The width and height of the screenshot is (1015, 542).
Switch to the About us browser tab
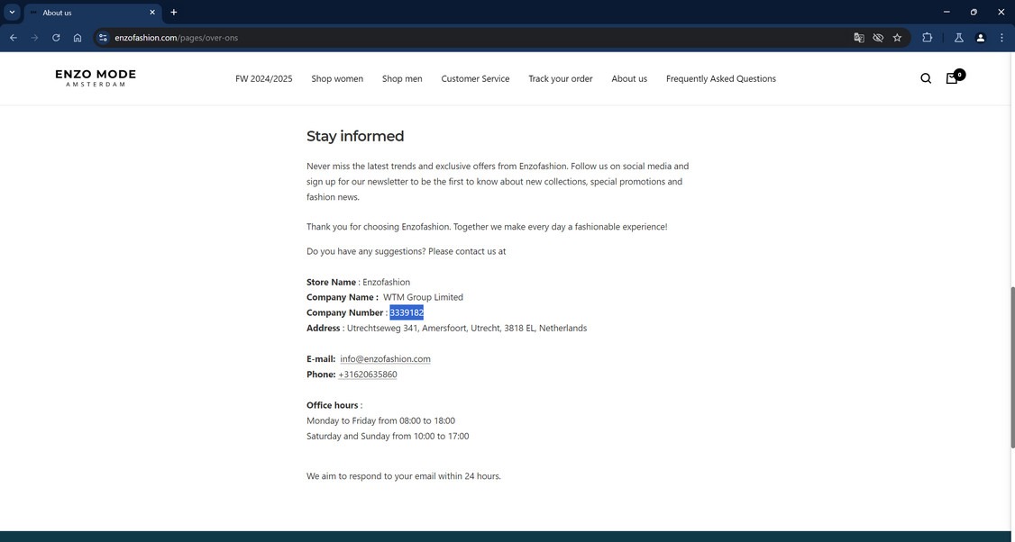(55, 12)
